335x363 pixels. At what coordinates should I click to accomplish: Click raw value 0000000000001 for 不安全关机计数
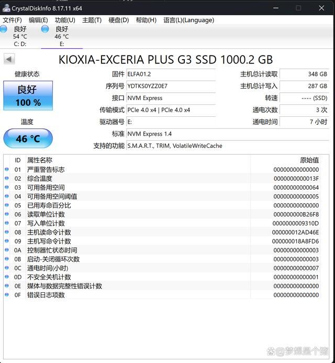pos(296,277)
